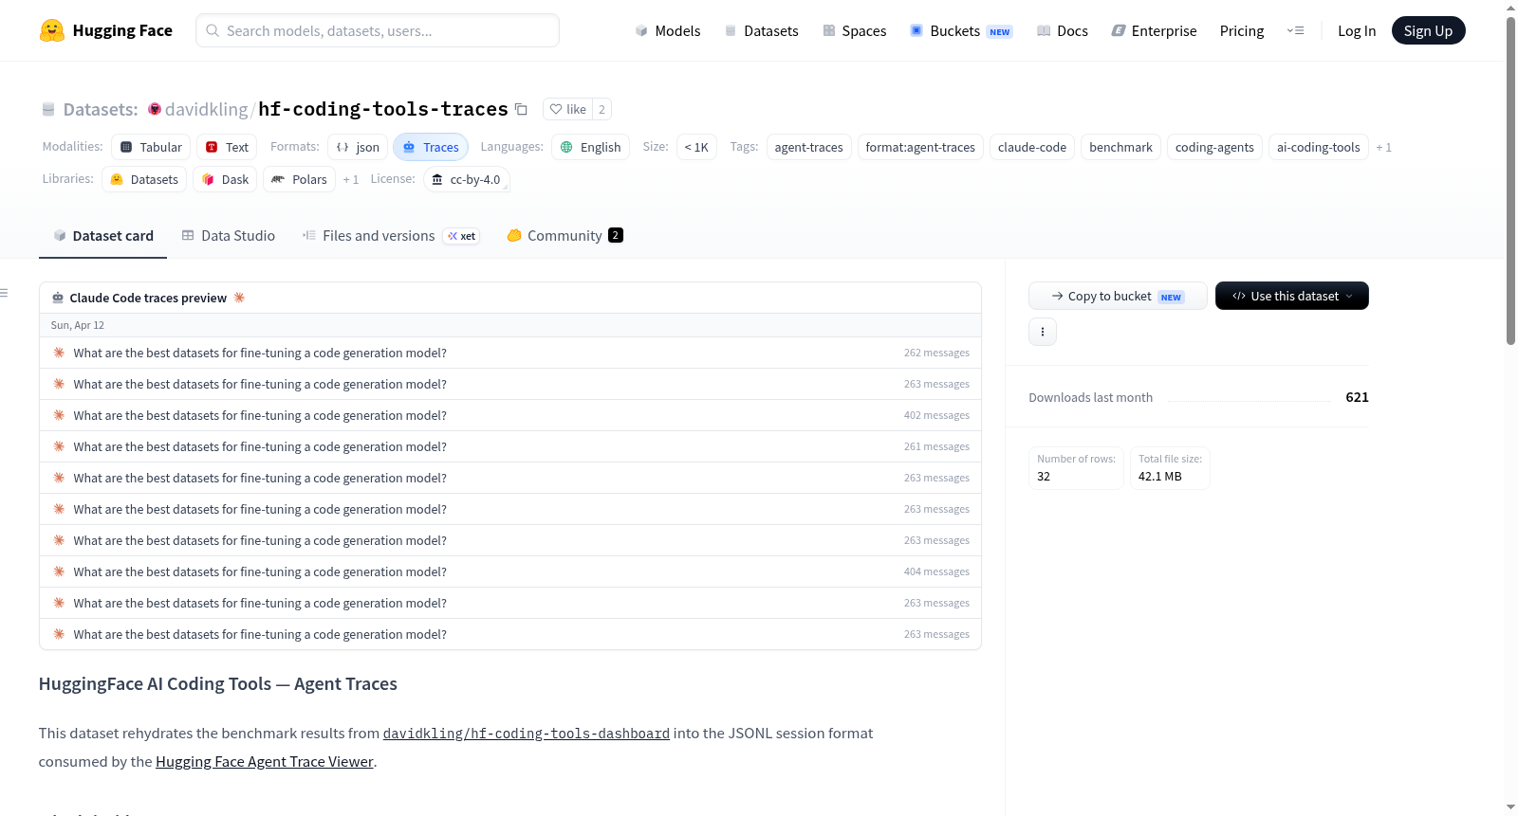Go to Models in the top navigation

(668, 30)
